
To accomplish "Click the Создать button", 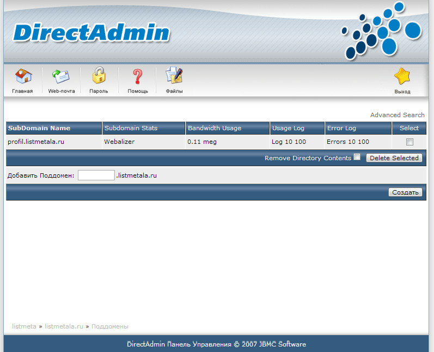I will coord(405,192).
